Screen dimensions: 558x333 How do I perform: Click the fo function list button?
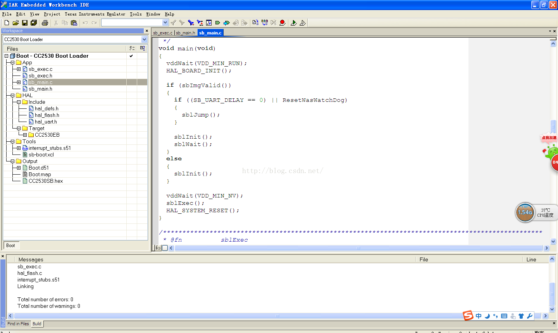point(158,248)
